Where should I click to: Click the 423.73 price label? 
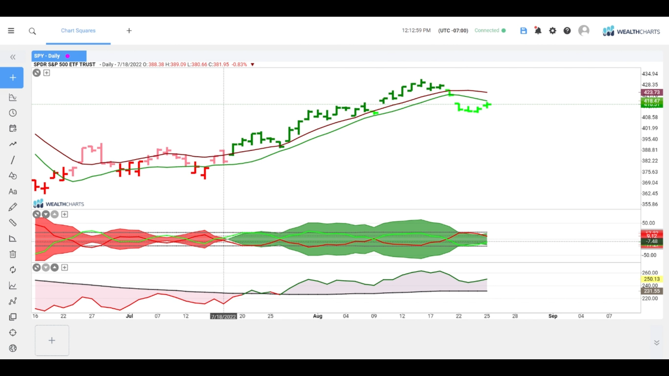click(652, 92)
